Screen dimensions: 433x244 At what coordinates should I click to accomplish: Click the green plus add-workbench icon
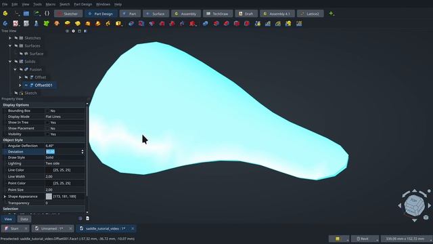[331, 14]
